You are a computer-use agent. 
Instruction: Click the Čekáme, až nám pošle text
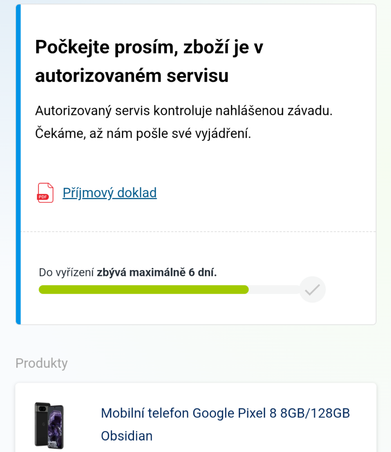(143, 134)
